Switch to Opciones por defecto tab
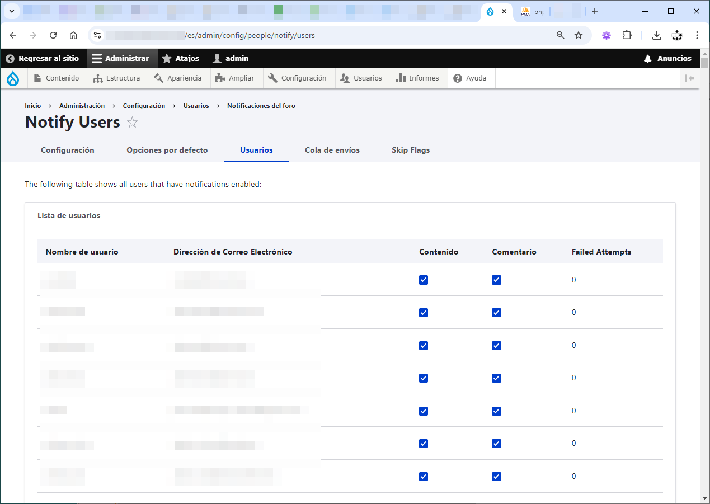 click(x=167, y=150)
